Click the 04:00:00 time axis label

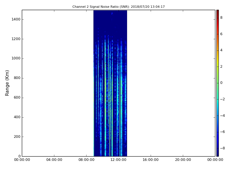coord(54,160)
